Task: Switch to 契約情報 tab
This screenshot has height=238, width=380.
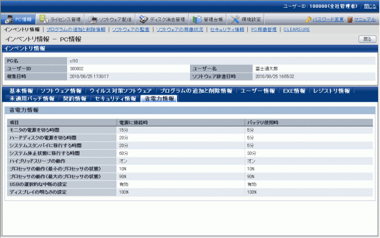Action: click(75, 99)
